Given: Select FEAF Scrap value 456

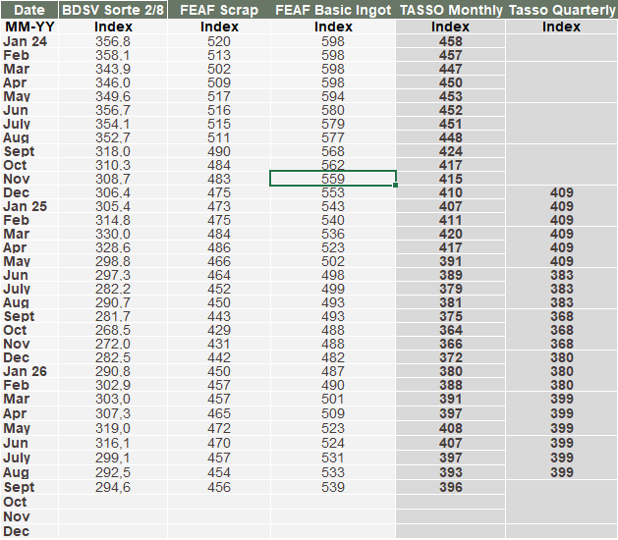Looking at the screenshot, I should tap(219, 487).
